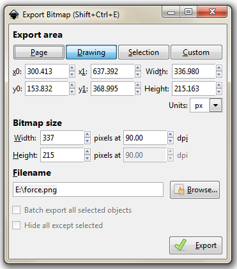Select the Selection export area button

click(144, 52)
